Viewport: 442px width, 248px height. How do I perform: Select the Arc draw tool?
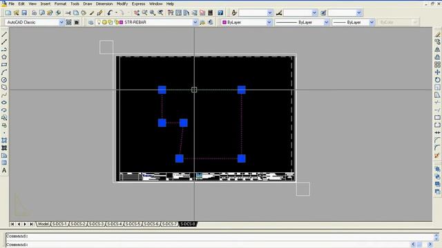pyautogui.click(x=4, y=72)
